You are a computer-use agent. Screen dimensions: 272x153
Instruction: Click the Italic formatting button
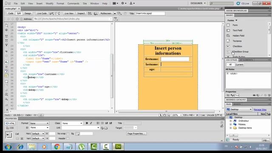(91, 123)
